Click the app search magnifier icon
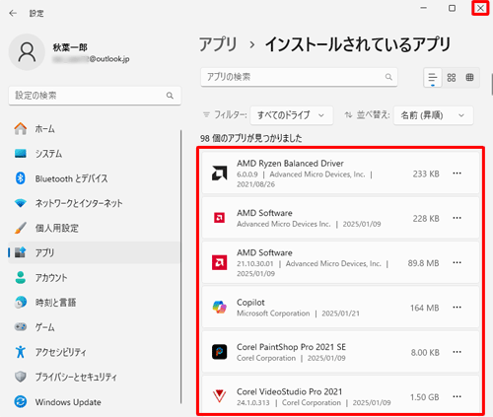The image size is (493, 417). (x=388, y=77)
